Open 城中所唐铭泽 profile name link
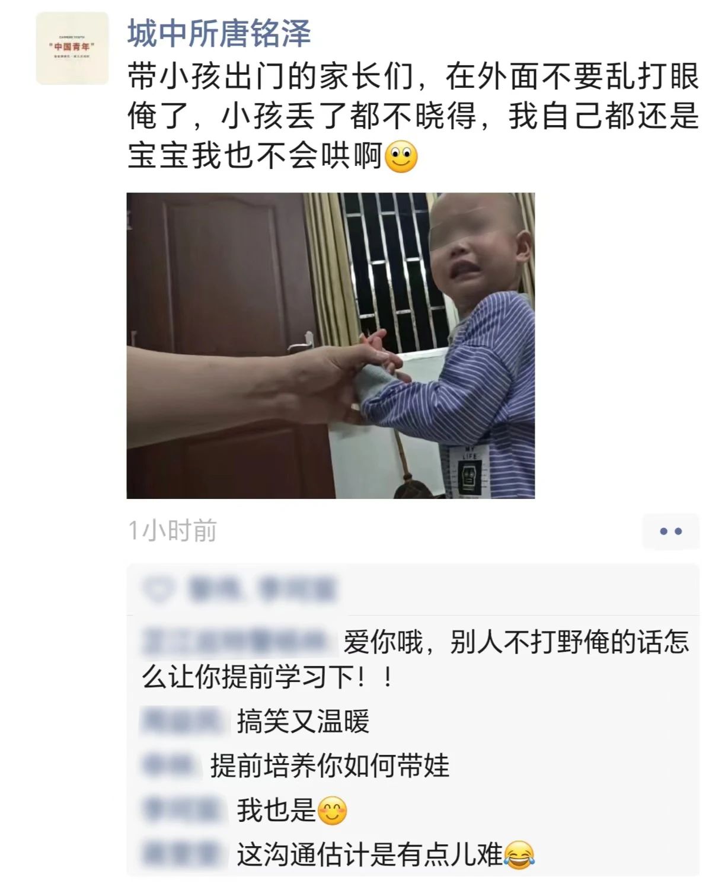Image resolution: width=725 pixels, height=884 pixels. pyautogui.click(x=219, y=33)
